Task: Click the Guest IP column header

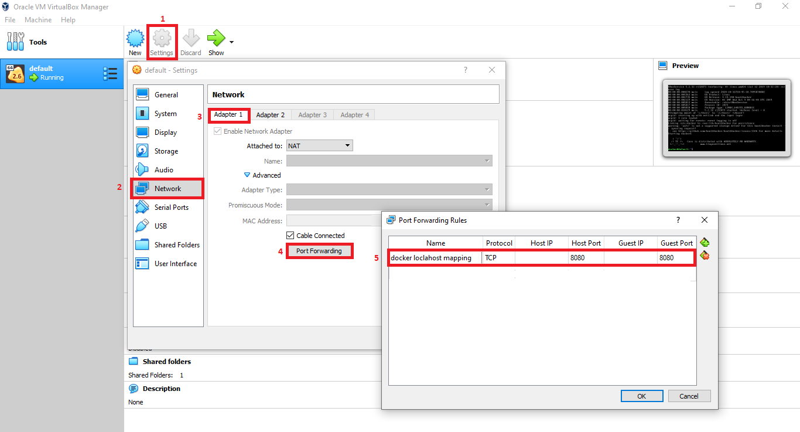Action: [631, 243]
